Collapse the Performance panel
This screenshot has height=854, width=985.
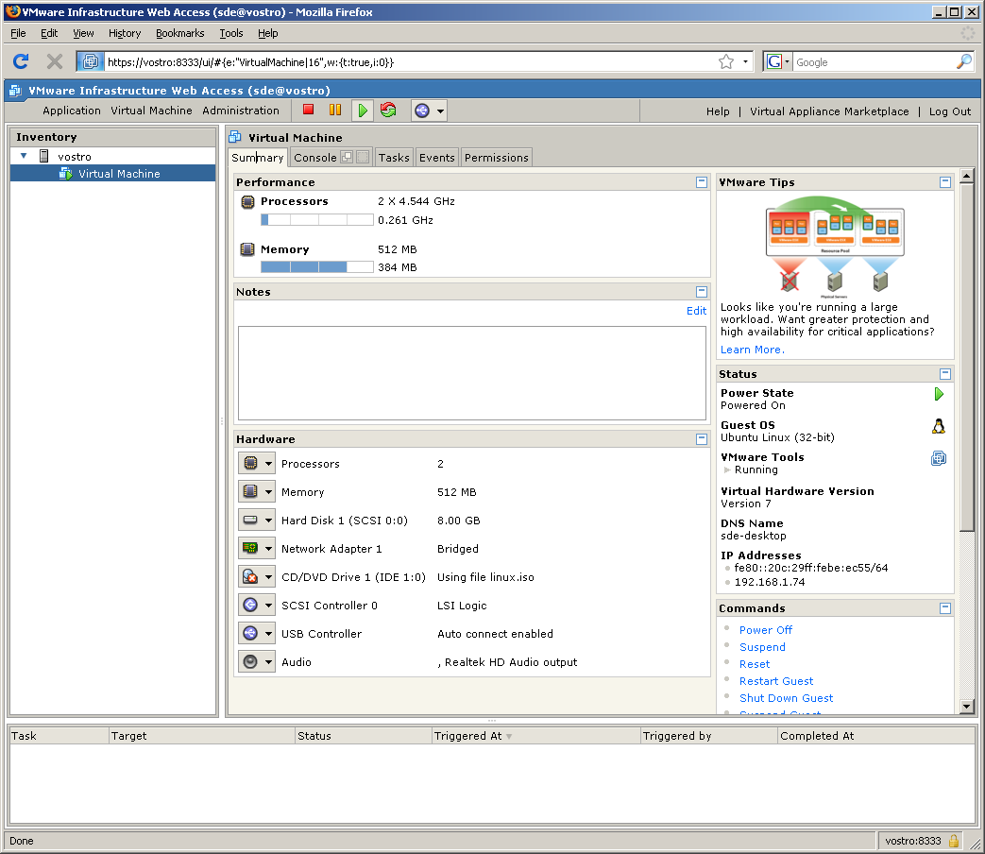(x=702, y=182)
